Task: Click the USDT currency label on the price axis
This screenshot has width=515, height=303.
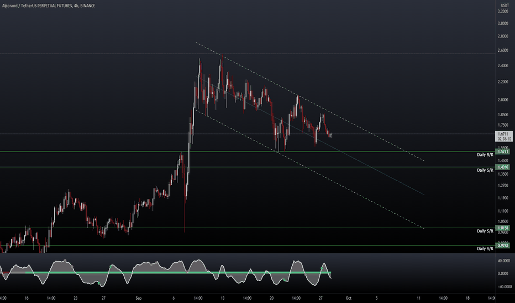Action: pyautogui.click(x=505, y=6)
